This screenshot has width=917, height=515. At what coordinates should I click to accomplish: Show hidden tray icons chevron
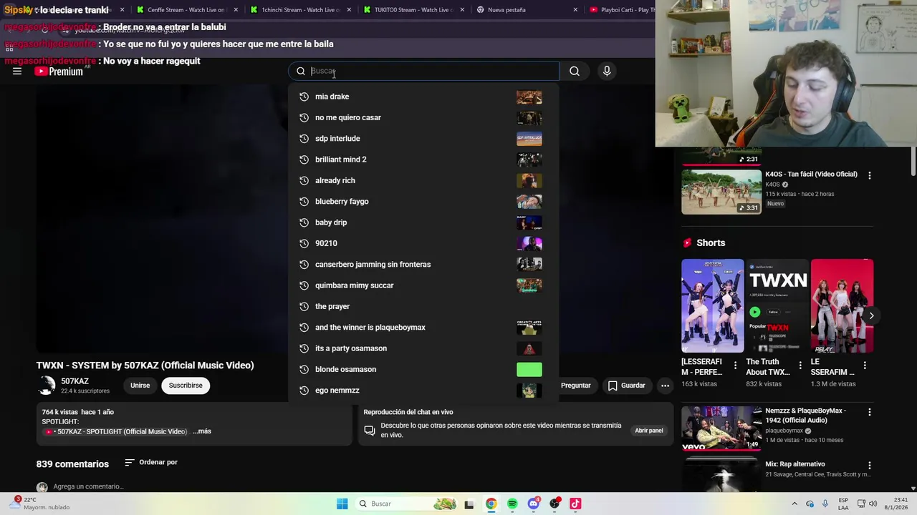click(x=794, y=504)
